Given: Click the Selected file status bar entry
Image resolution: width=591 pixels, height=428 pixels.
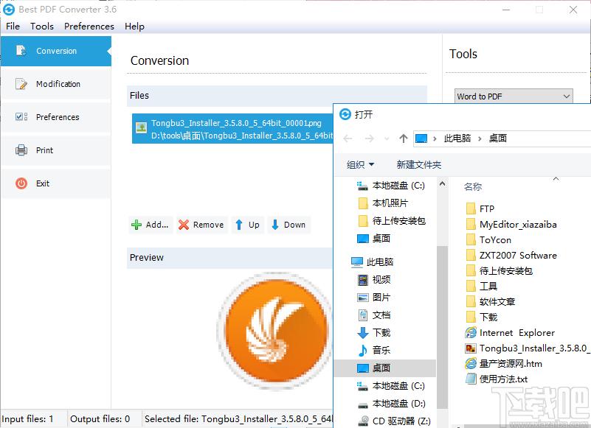Looking at the screenshot, I should pos(238,419).
